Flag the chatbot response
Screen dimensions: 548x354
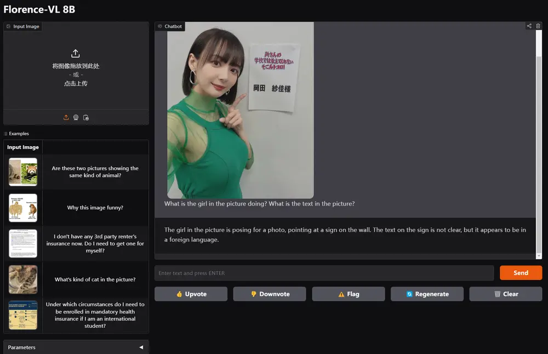point(349,294)
